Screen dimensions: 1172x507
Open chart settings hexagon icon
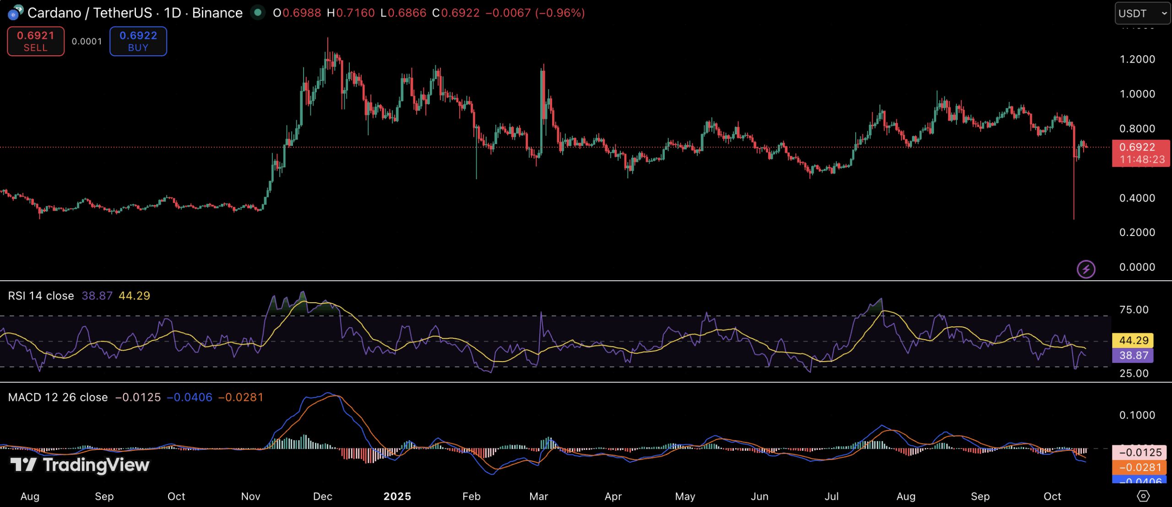[1143, 496]
